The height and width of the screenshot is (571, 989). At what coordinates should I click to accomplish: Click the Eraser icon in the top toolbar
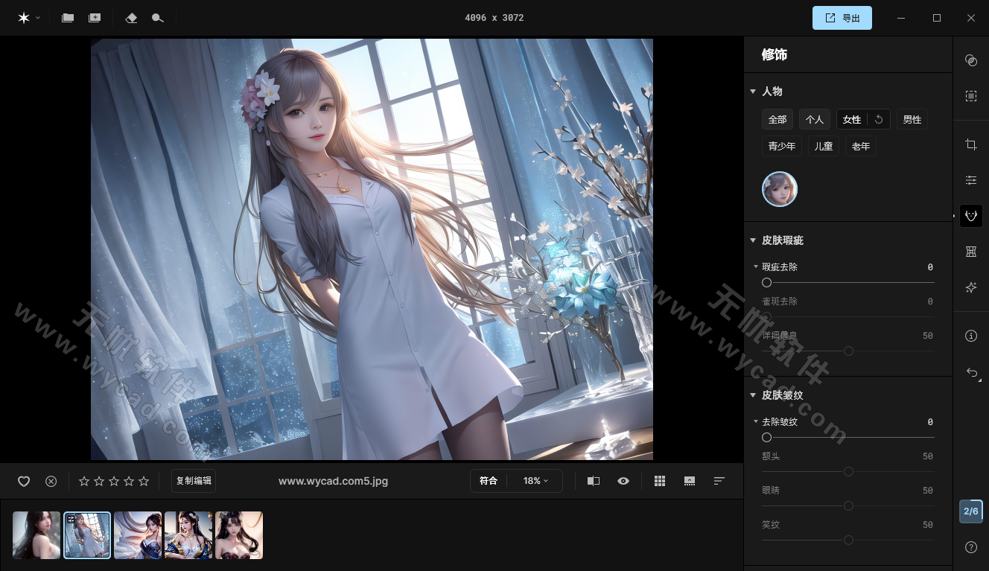[x=131, y=17]
